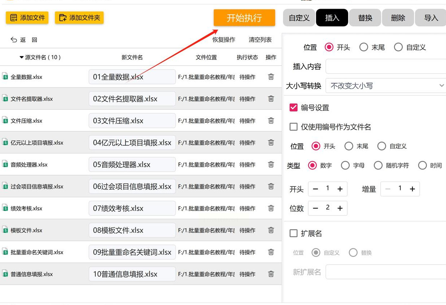
Task: Click trash icon for 普通信息填报.xlsx row
Action: [271, 274]
